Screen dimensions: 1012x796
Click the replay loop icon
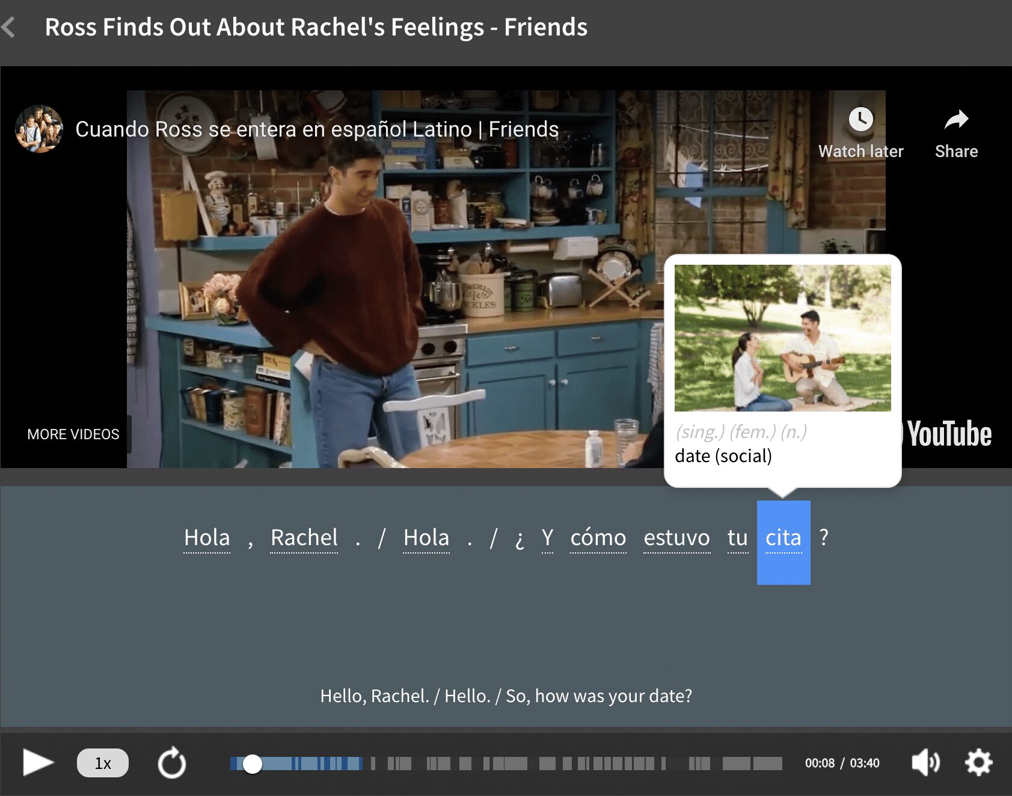click(x=172, y=763)
